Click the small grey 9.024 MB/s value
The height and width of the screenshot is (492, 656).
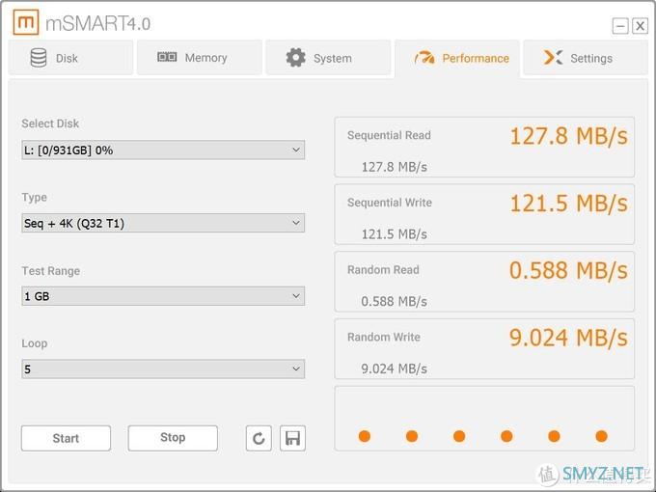tap(395, 369)
